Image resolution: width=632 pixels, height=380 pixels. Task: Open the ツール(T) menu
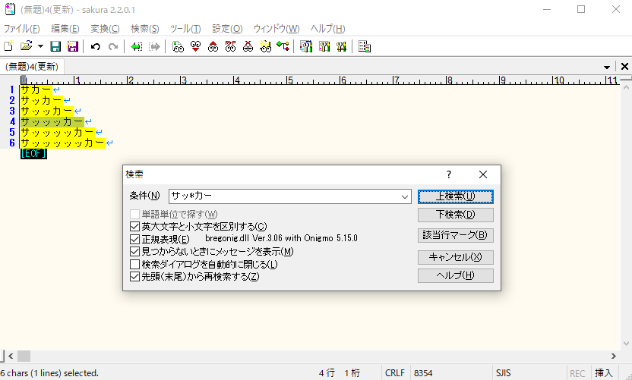(x=185, y=29)
